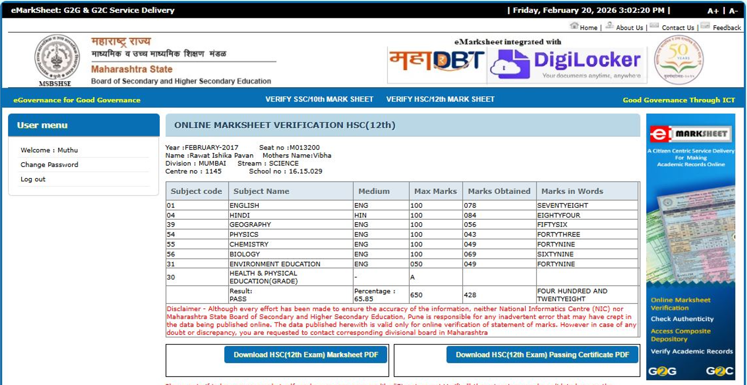This screenshot has height=385, width=747.
Task: Click the ONLINE MARKSHEET VERIFICATION HSC(12th) heading
Action: click(x=285, y=125)
